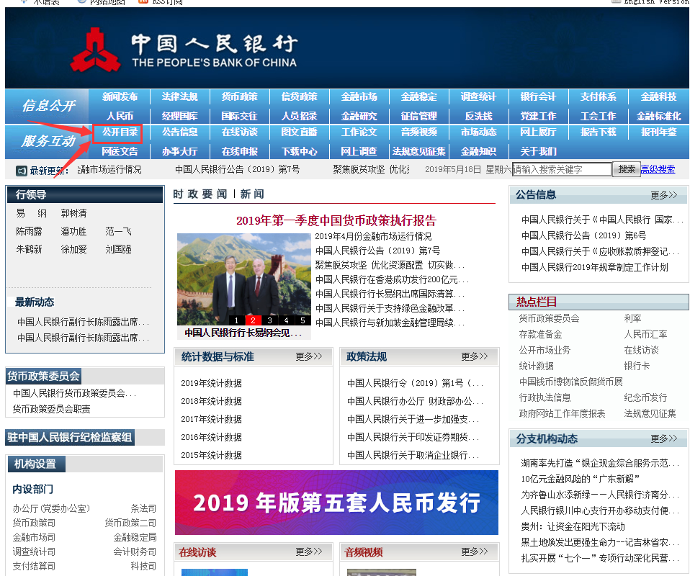This screenshot has width=690, height=576.
Task: Expand 更多 in the 分支机构动态 panel
Action: [x=663, y=438]
